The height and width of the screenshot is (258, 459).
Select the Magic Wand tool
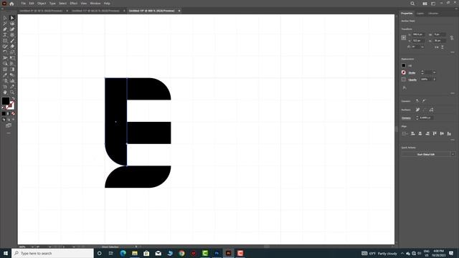pos(5,24)
